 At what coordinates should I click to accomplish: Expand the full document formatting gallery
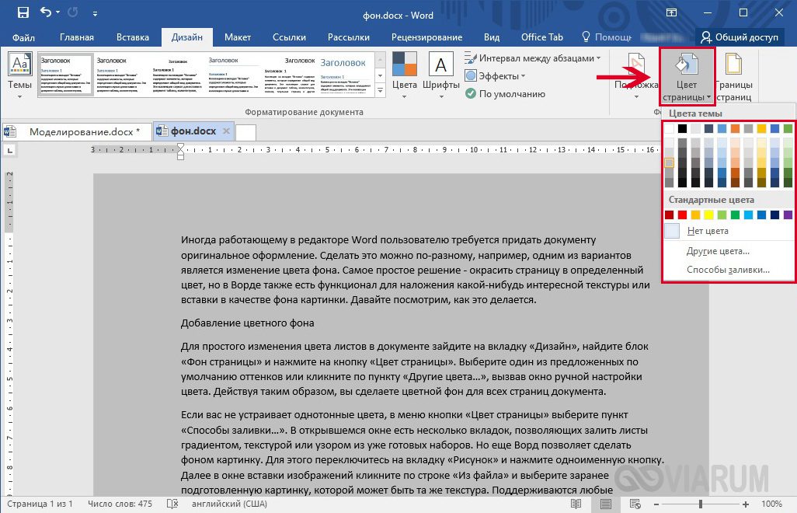380,90
